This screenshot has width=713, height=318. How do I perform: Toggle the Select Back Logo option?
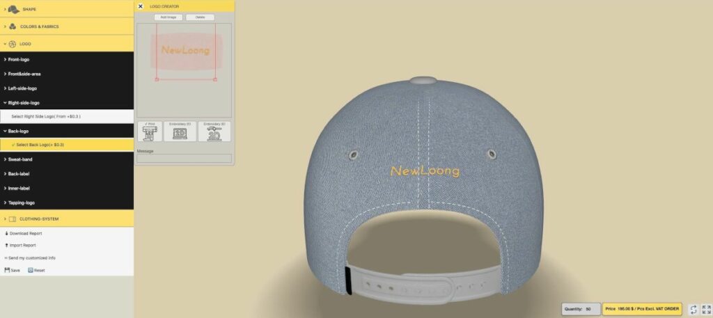click(x=67, y=145)
